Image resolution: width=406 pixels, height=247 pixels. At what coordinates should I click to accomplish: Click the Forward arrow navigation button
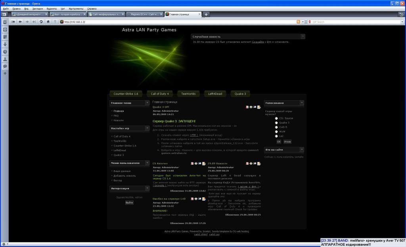click(27, 22)
